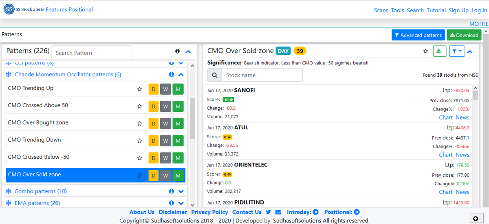This screenshot has width=489, height=224.
Task: Select Daily timeframe for CMO Trending Up
Action: (x=153, y=89)
